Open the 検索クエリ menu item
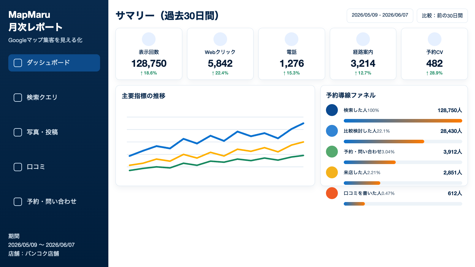475x267 pixels. click(x=54, y=98)
